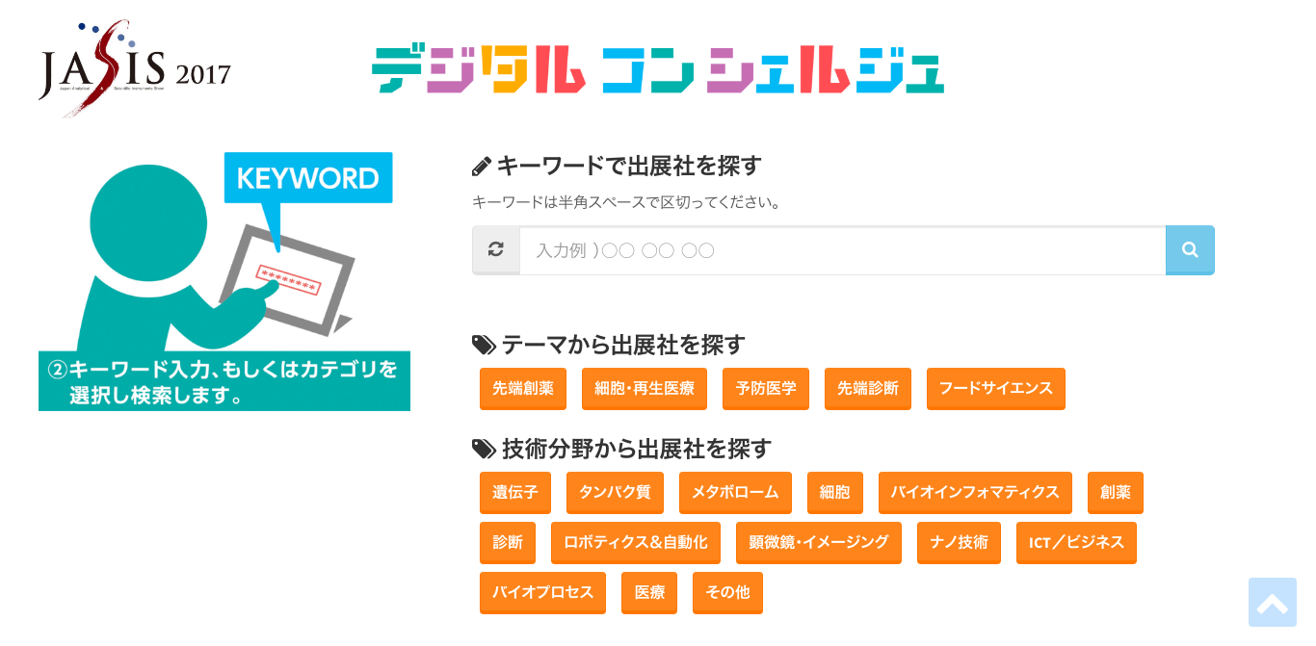Choose the ICT／ビジネス tag

click(x=1076, y=543)
